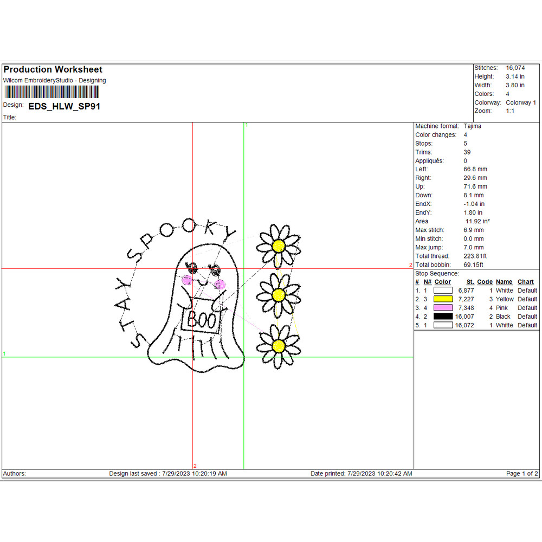Select the yellow swatch in Stop Sequence
Image resolution: width=542 pixels, height=542 pixels.
click(443, 299)
